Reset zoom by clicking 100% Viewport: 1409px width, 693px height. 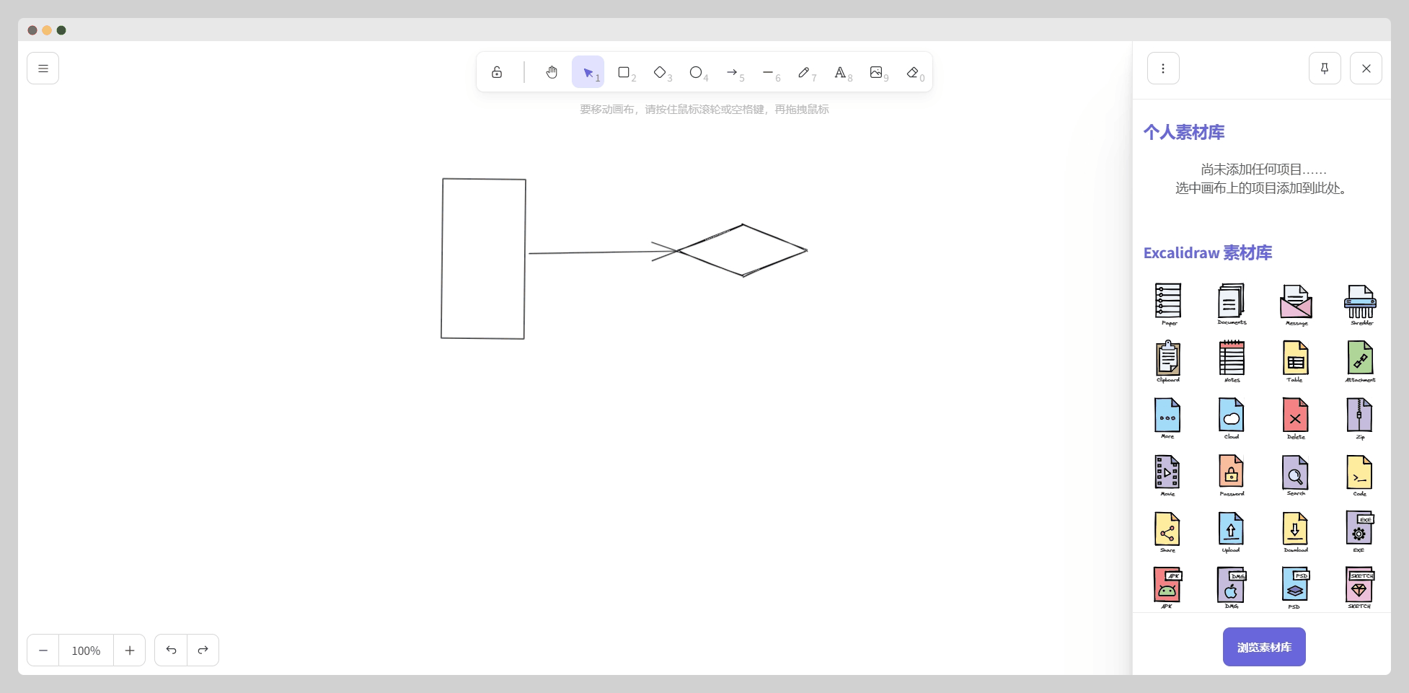(86, 650)
